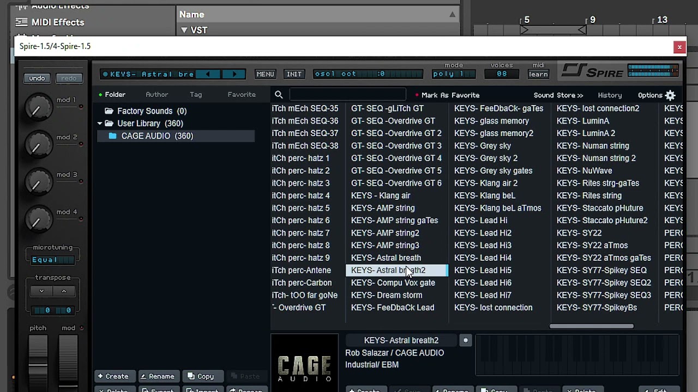Viewport: 698px width, 392px height.
Task: Open the Options gear icon
Action: (670, 95)
